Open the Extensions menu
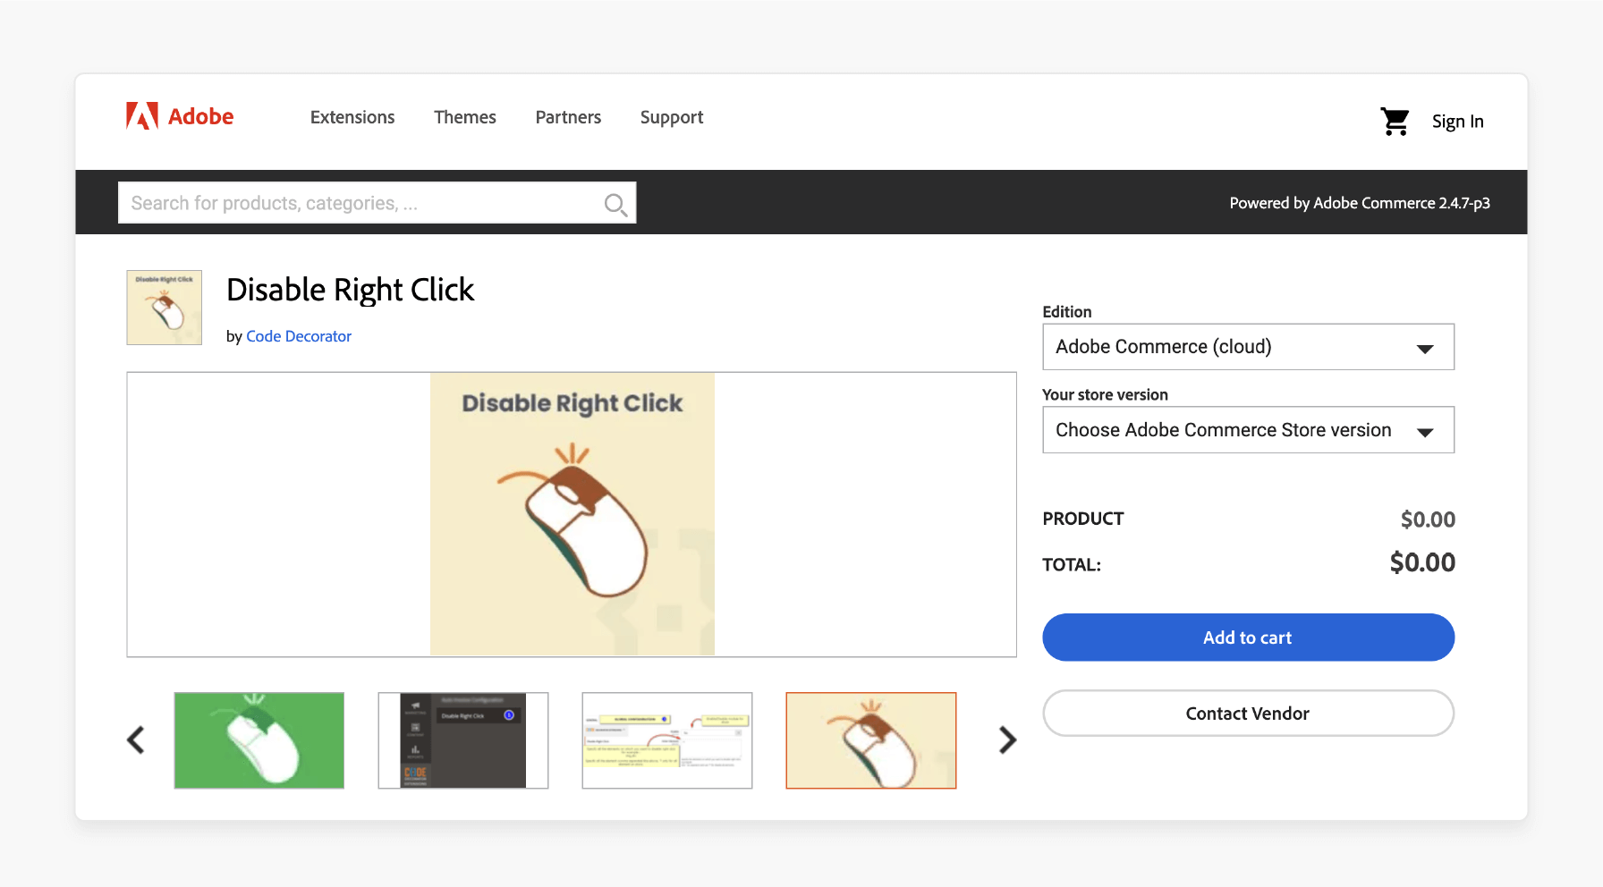The height and width of the screenshot is (887, 1603). point(352,117)
